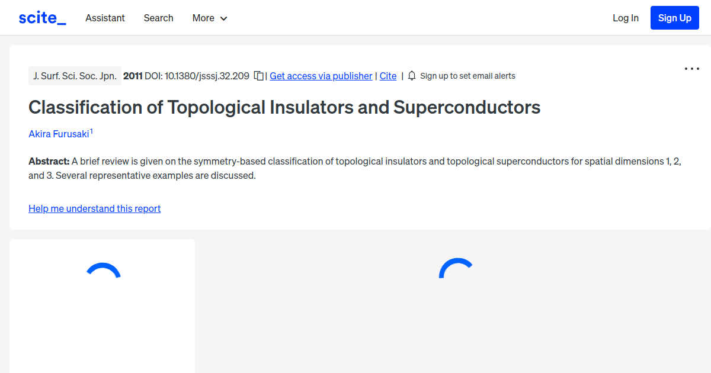Open 'Get access via publisher' link

[321, 76]
